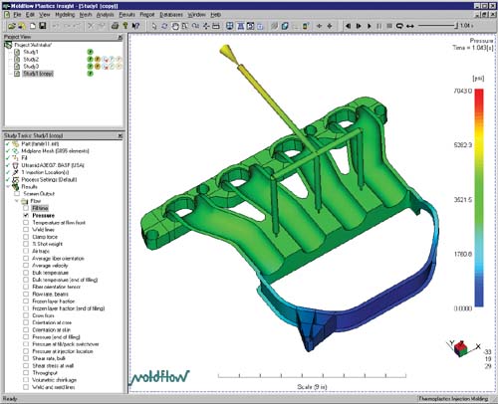The width and height of the screenshot is (498, 404).
Task: Close the Project View panel
Action: (x=120, y=38)
